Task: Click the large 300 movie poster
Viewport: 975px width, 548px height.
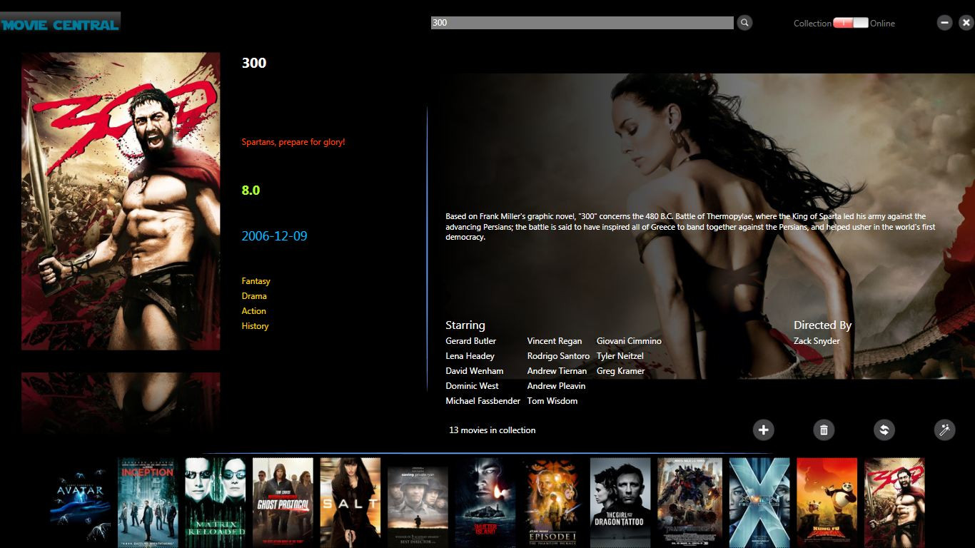Action: click(121, 201)
